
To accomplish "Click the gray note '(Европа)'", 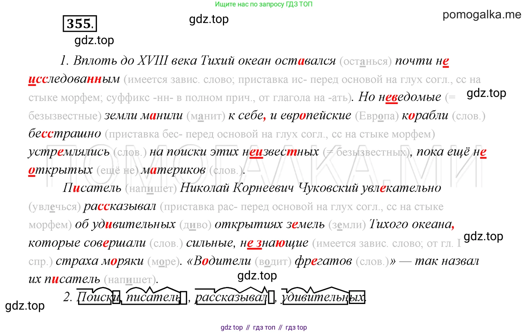I will pyautogui.click(x=377, y=116).
